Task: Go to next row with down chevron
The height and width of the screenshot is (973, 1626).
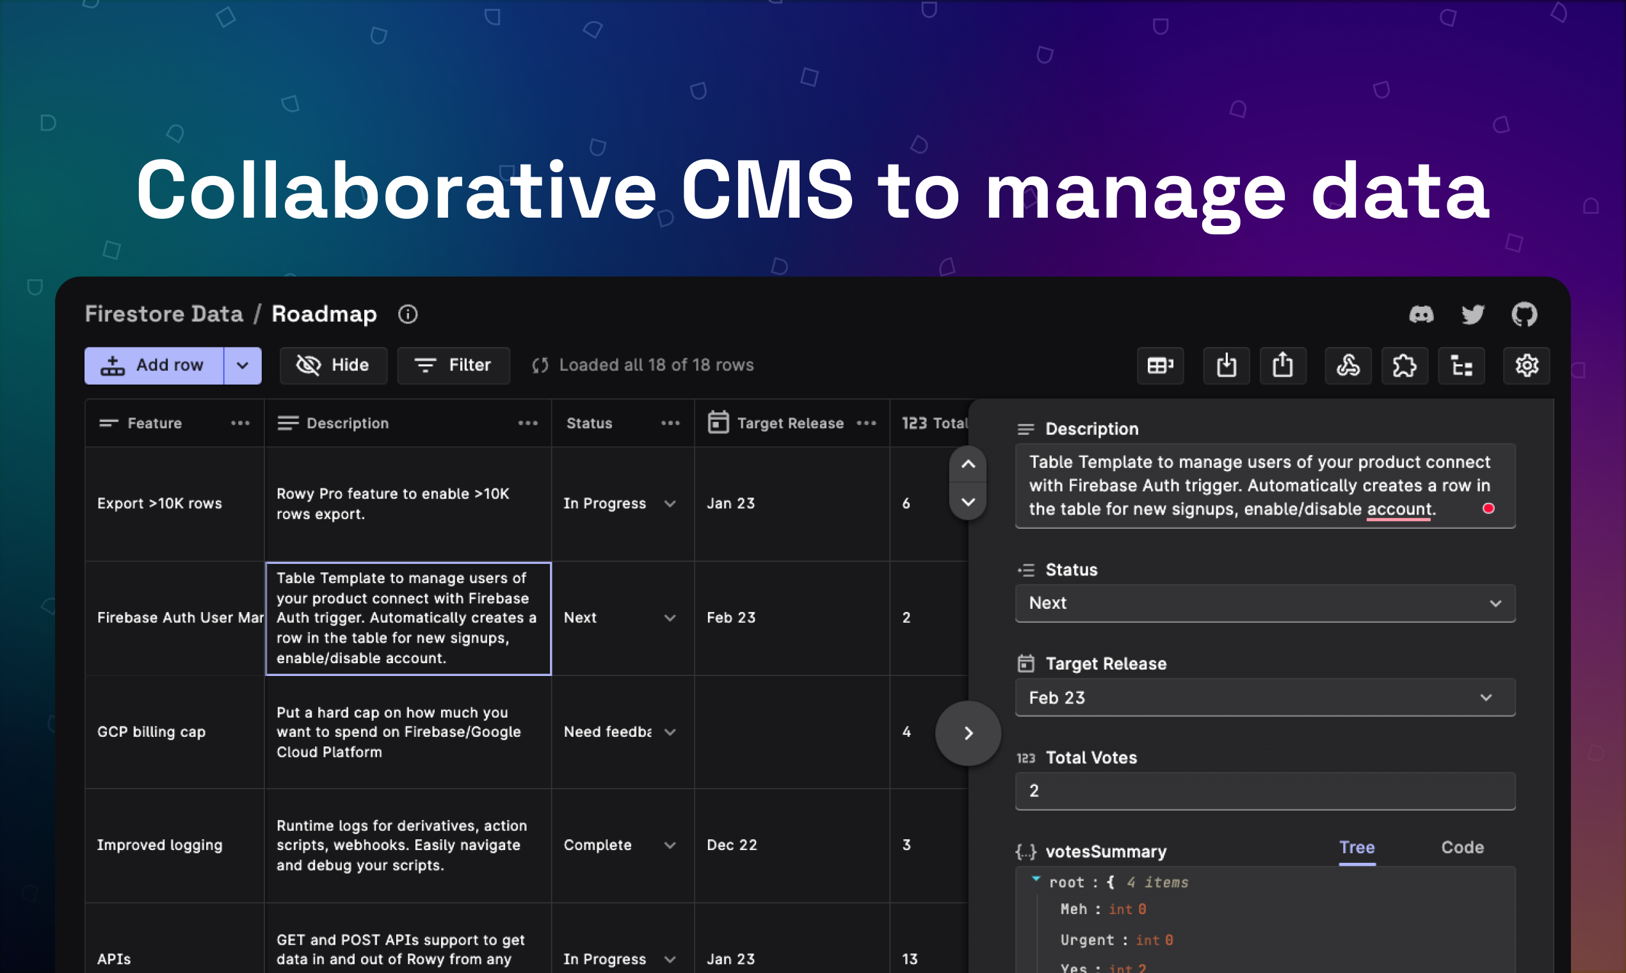Action: pos(968,503)
